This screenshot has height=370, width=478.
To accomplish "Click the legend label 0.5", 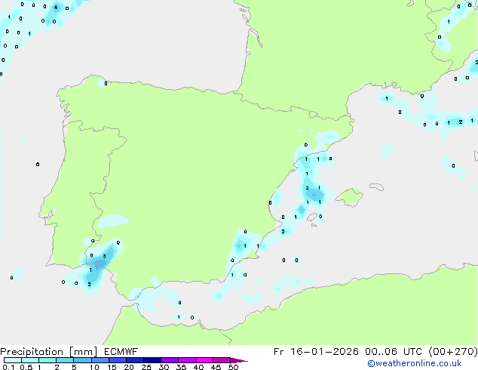I will [x=26, y=367].
